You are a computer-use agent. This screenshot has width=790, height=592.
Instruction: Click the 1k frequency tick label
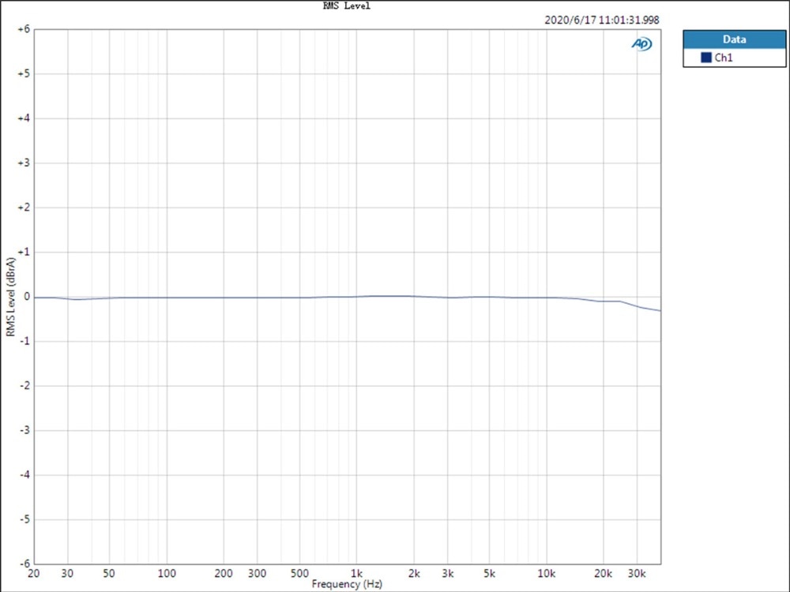tap(357, 572)
